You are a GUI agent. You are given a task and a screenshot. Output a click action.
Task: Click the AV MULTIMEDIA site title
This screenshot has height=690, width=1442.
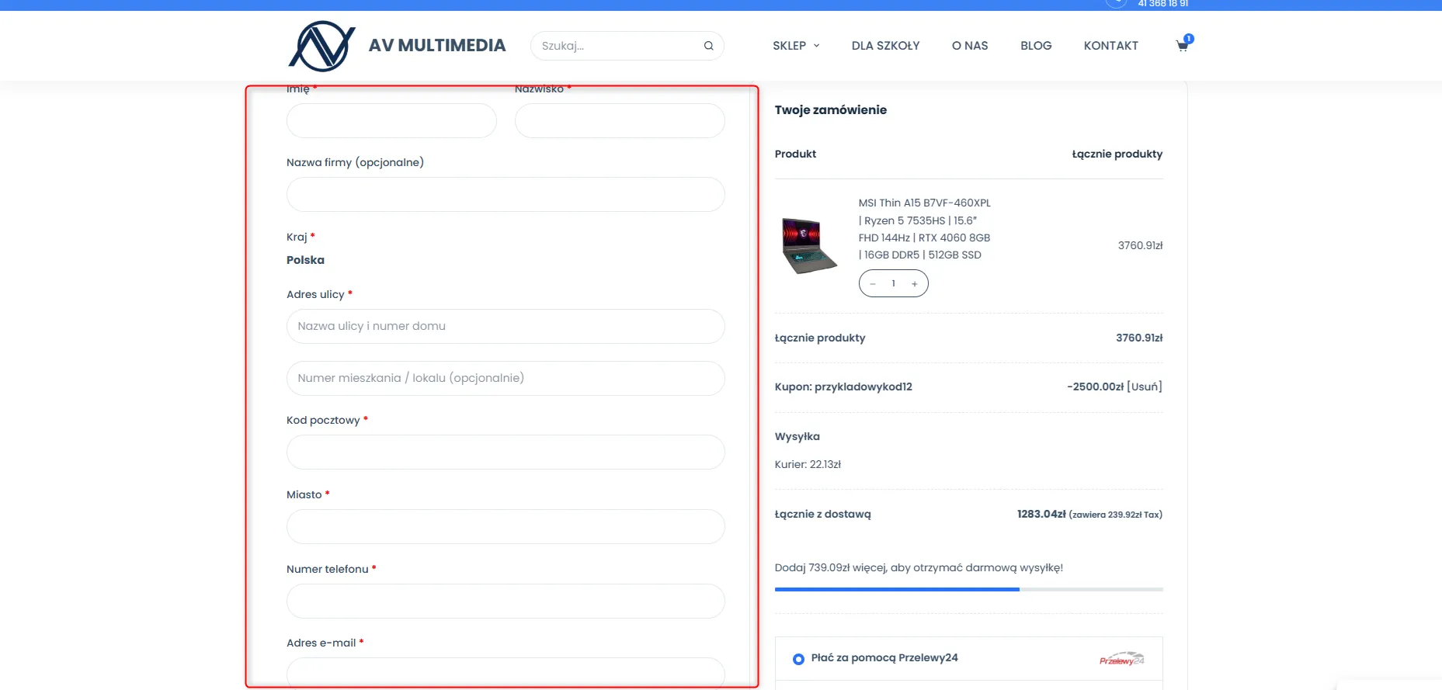click(x=437, y=46)
